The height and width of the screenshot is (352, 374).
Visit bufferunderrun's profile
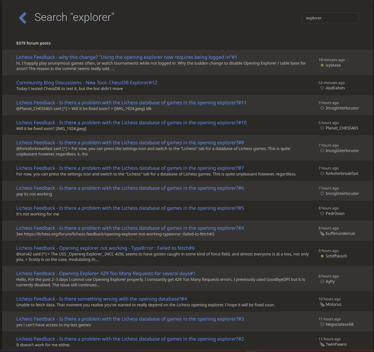(x=340, y=234)
